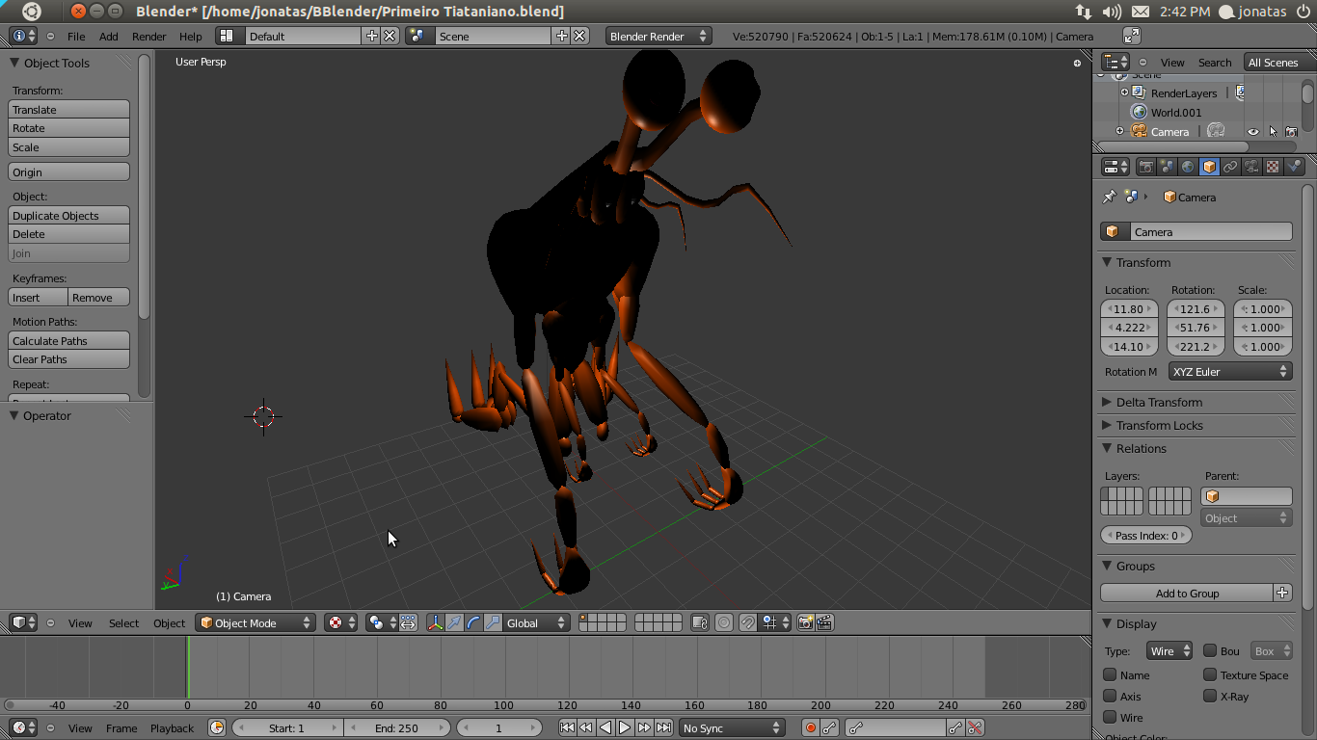Image resolution: width=1317 pixels, height=740 pixels.
Task: Click the OpenGL render image camera icon
Action: click(x=806, y=623)
